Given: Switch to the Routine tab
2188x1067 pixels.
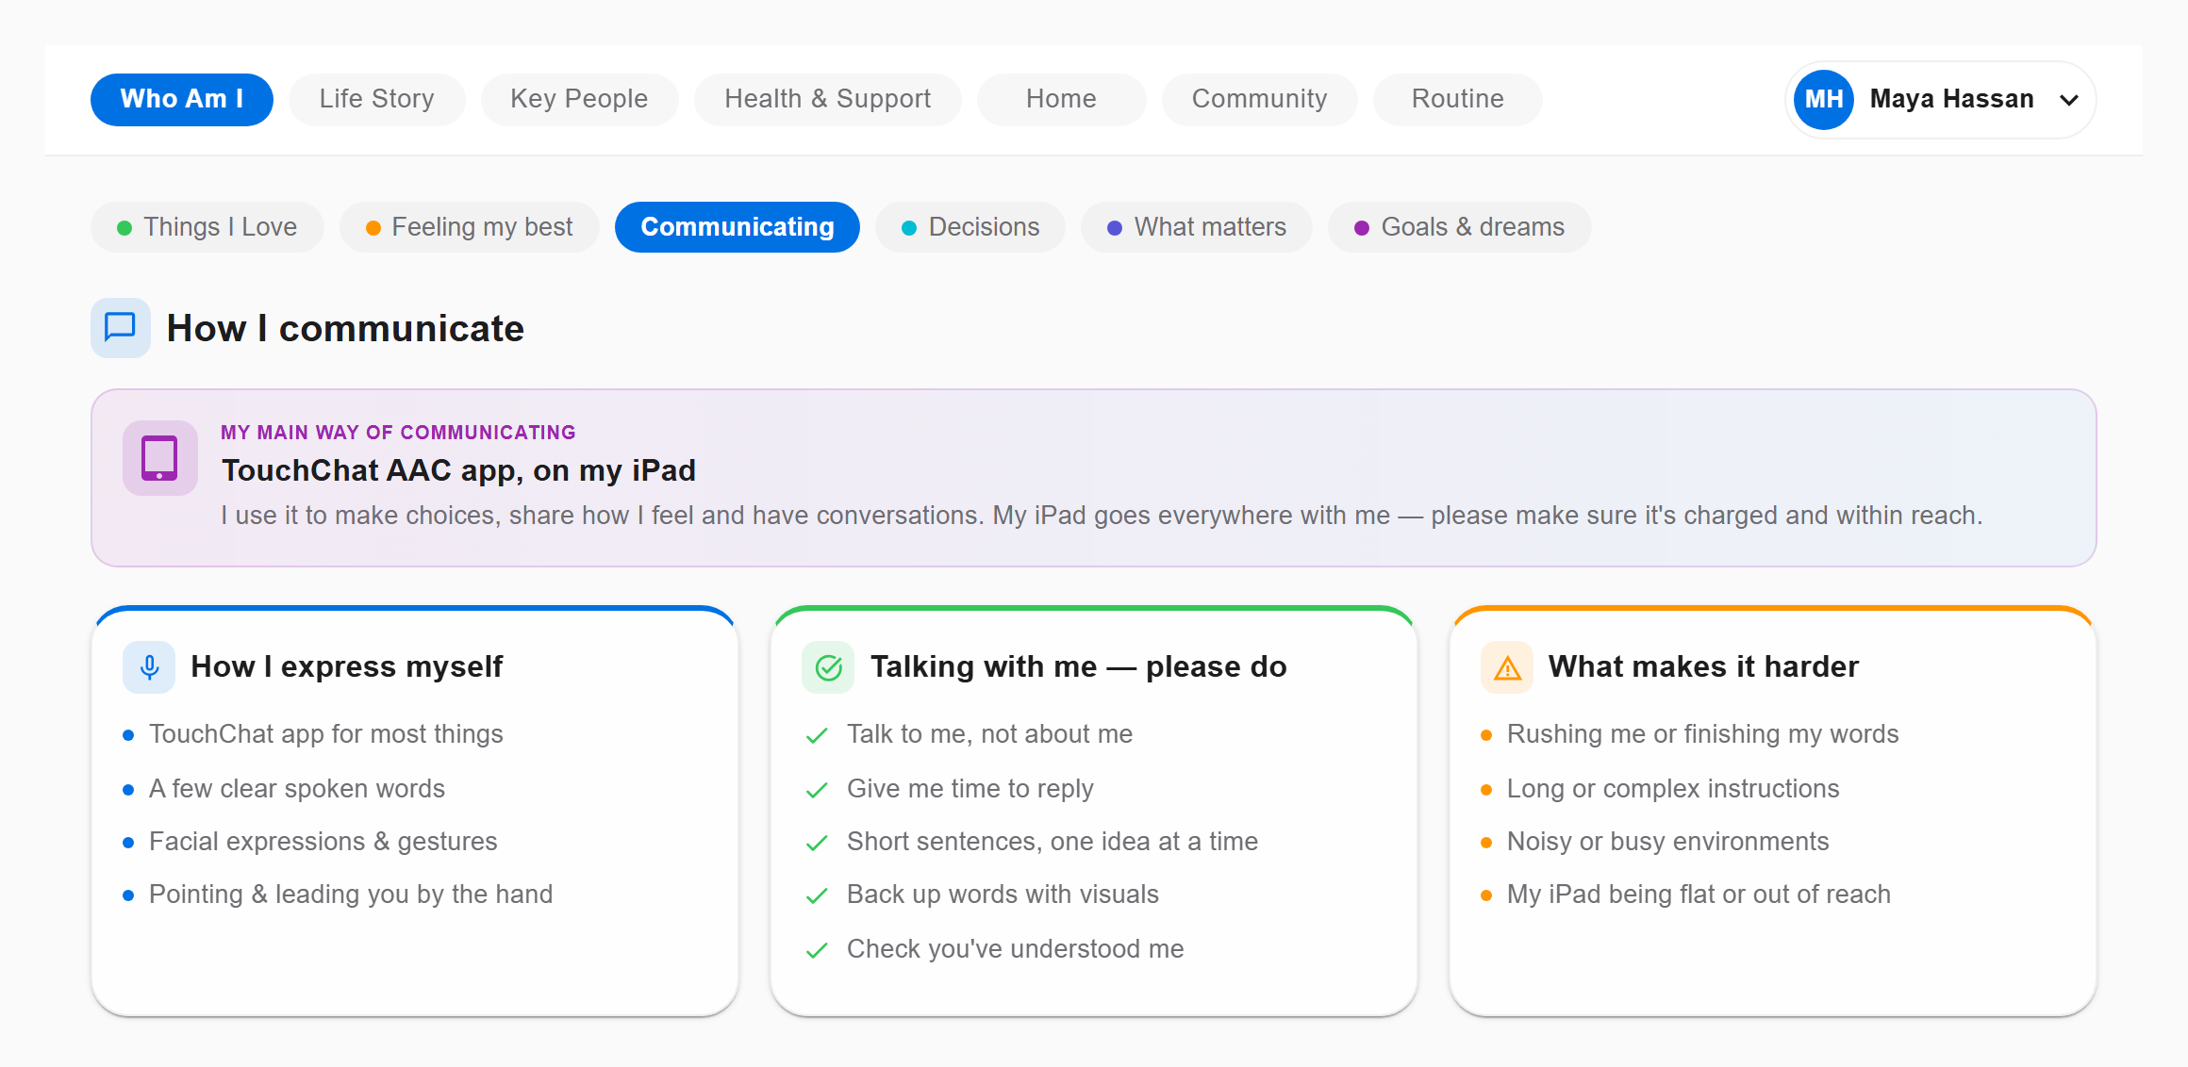Looking at the screenshot, I should click(x=1457, y=99).
